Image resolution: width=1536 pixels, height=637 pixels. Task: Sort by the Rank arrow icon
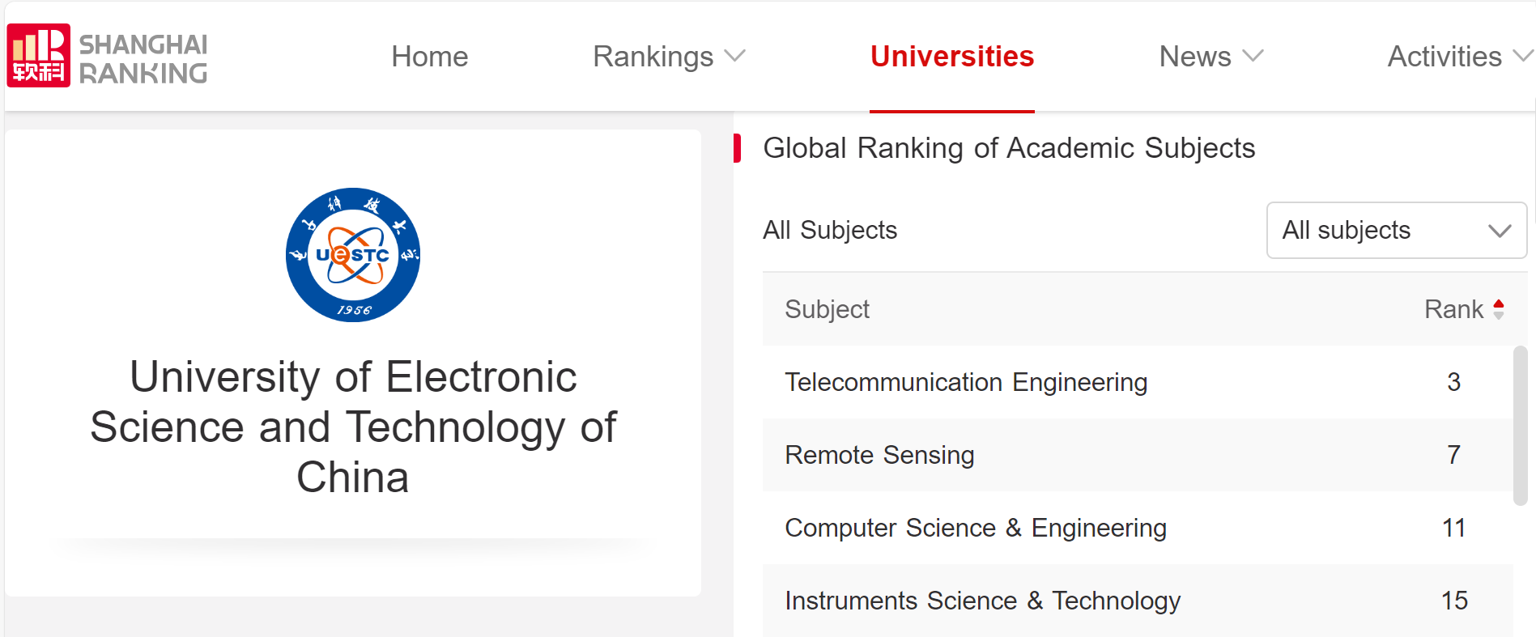point(1499,309)
